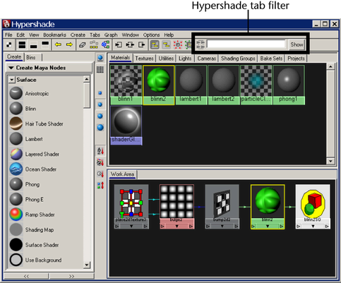Screen dimensions: 341x283
Task: Click the left double-arrow panel button
Action: coord(26,276)
